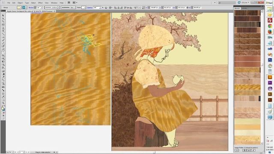Click the checkmark button at veneer panel bottom
This screenshot has width=274, height=154.
pyautogui.click(x=253, y=150)
